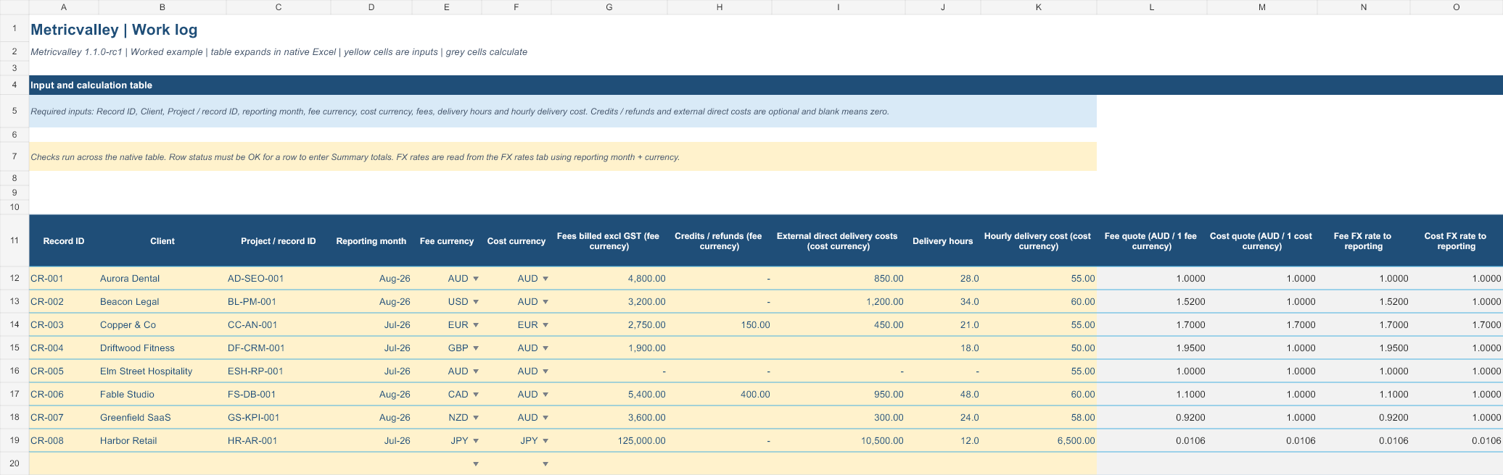Select column K header

pyautogui.click(x=1039, y=7)
